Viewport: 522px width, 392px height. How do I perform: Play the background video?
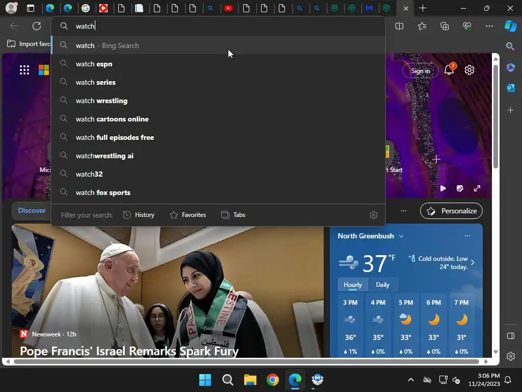(x=443, y=188)
